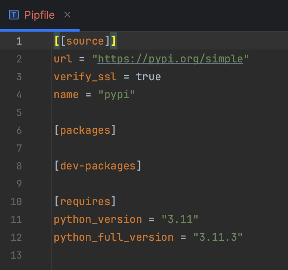Click the [dev-packages] section header
The image size is (288, 270).
click(98, 166)
